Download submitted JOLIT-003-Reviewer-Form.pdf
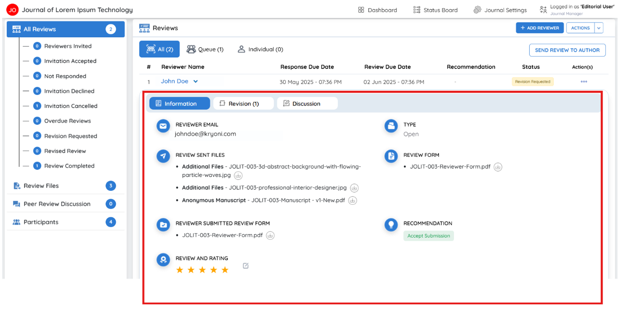Viewport: 619px width, 310px height. [x=270, y=236]
